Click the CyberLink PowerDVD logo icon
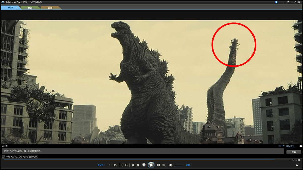Image resolution: width=303 pixels, height=170 pixels. 3,2
